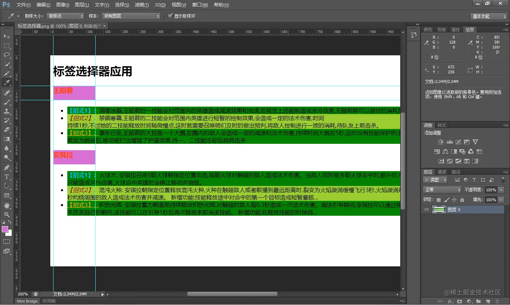Select the Eraser tool

pyautogui.click(x=7, y=130)
